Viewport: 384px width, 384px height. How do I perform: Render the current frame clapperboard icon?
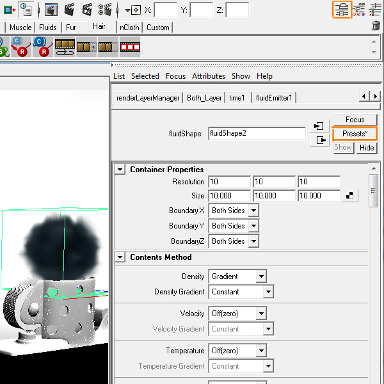[x=69, y=10]
